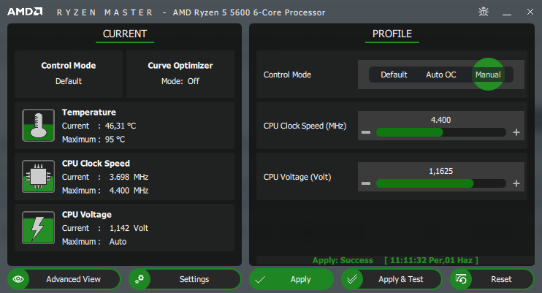Click the eye icon on Advanced View
542x293 pixels.
click(x=18, y=279)
